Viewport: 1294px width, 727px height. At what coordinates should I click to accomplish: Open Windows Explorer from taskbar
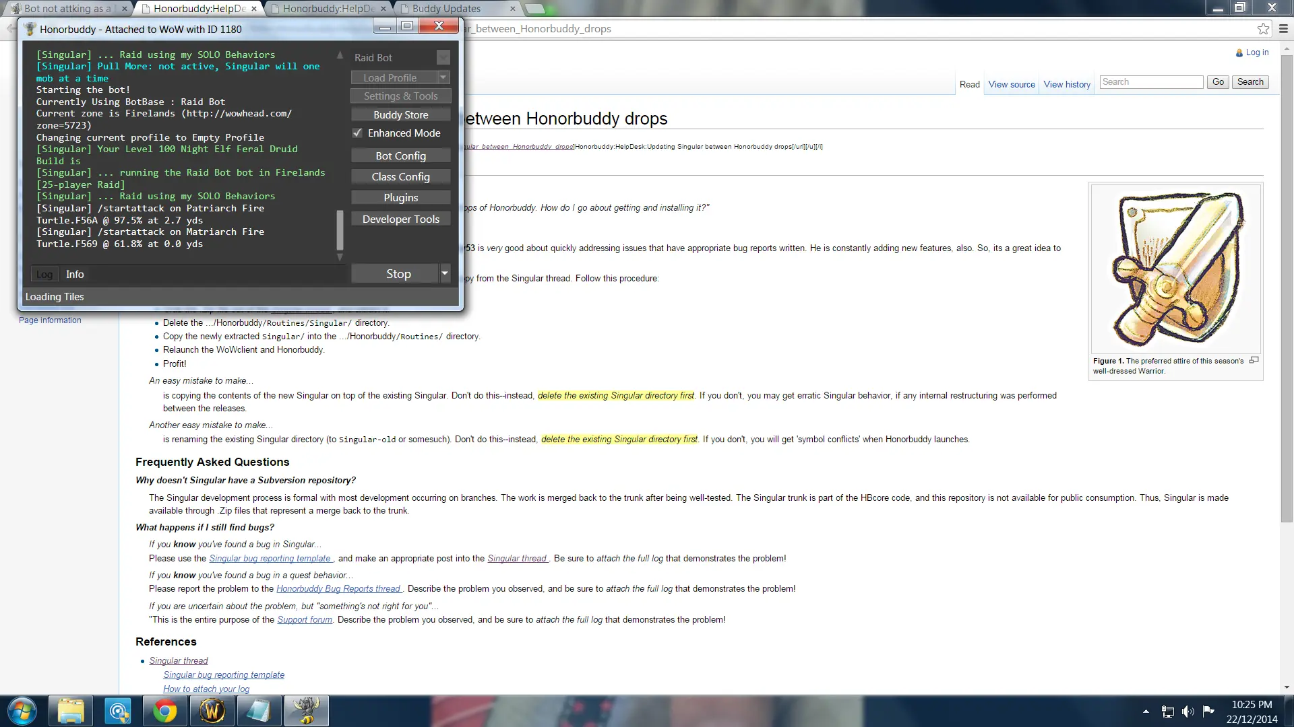click(71, 712)
